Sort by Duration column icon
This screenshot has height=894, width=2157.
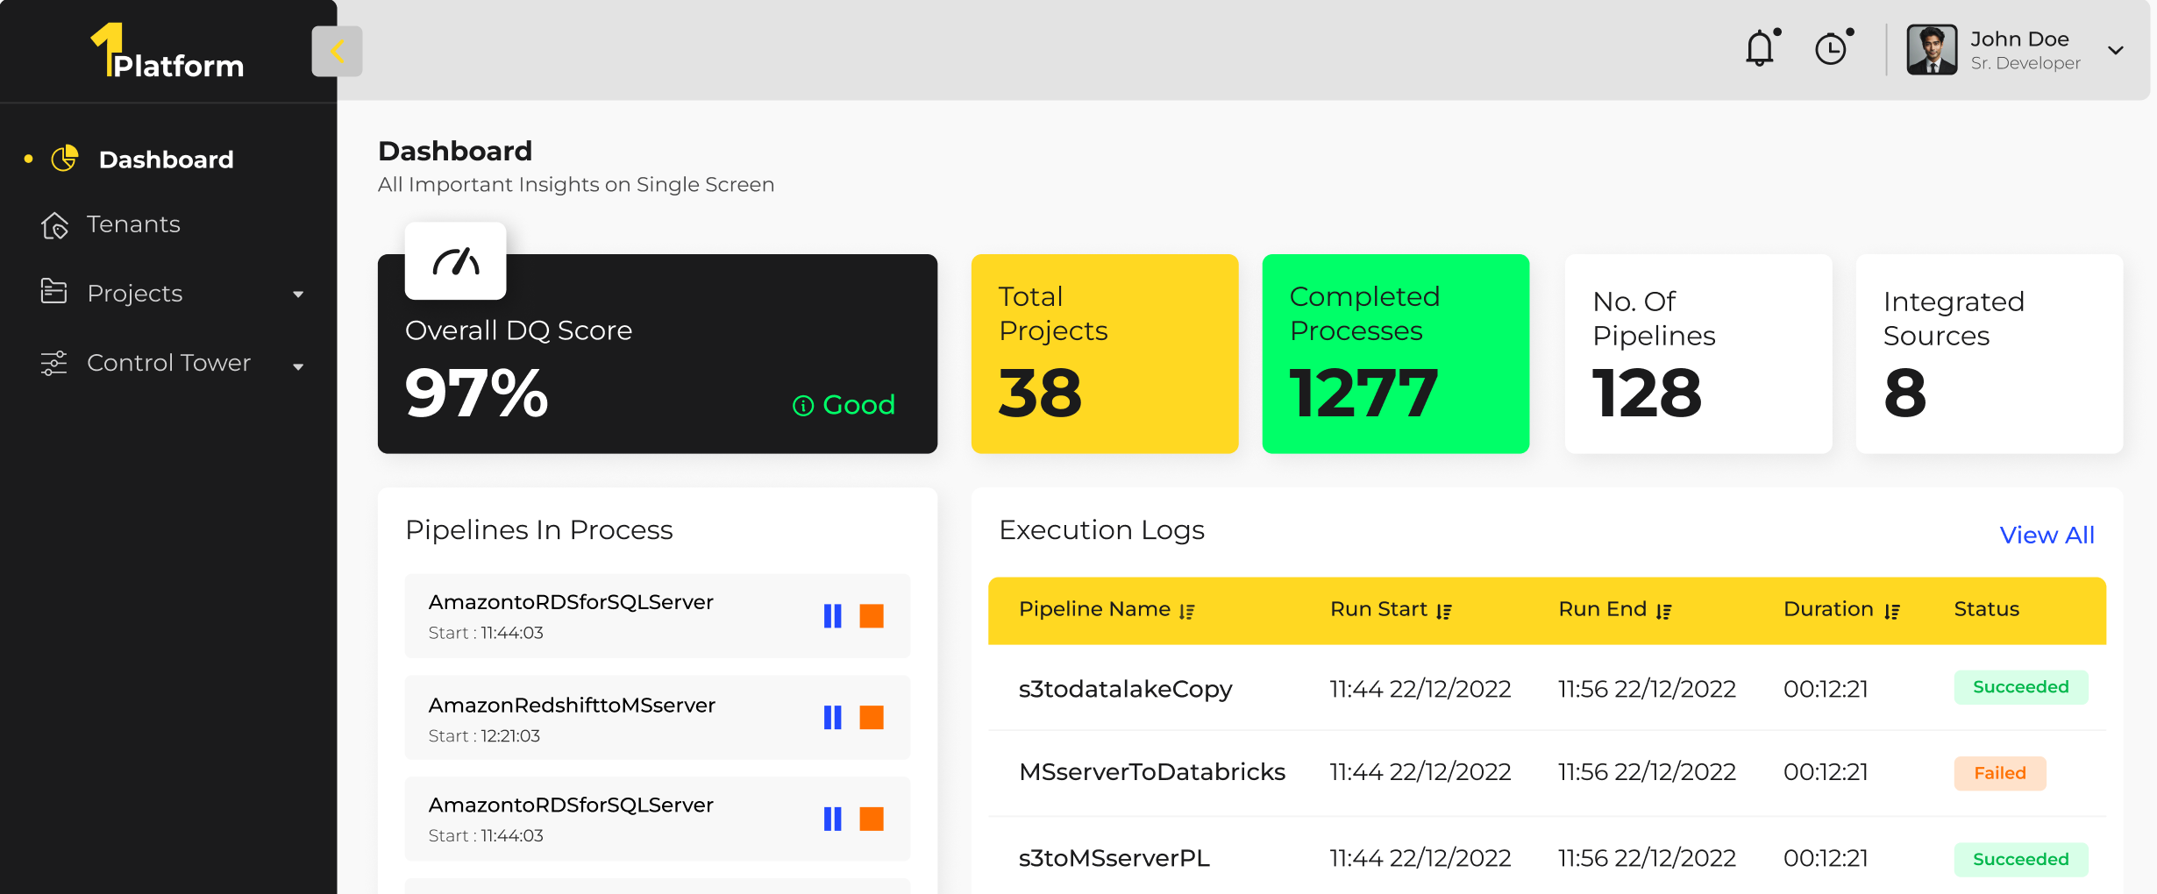pyautogui.click(x=1892, y=611)
